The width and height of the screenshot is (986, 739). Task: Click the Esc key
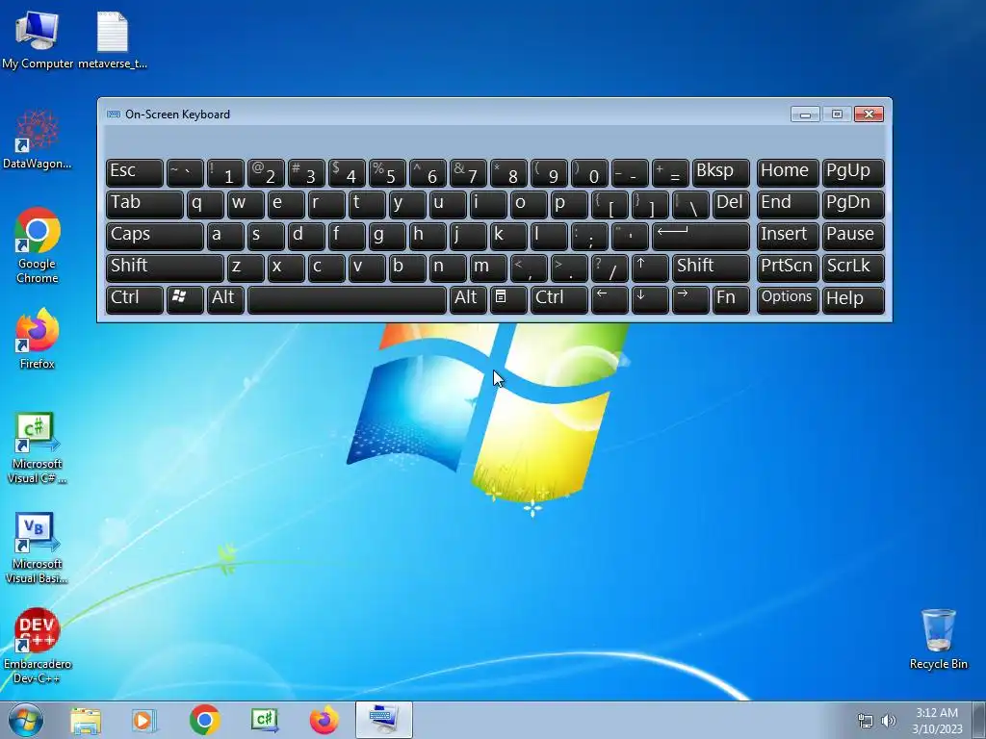pos(135,173)
